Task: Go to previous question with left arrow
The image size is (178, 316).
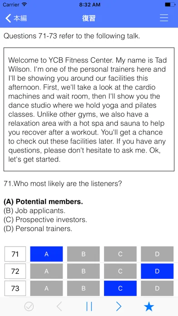Action: click(59, 306)
